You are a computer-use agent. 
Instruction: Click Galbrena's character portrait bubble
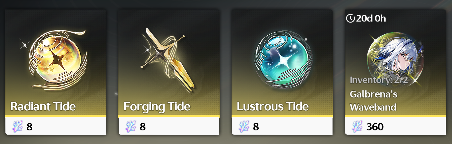pyautogui.click(x=395, y=58)
